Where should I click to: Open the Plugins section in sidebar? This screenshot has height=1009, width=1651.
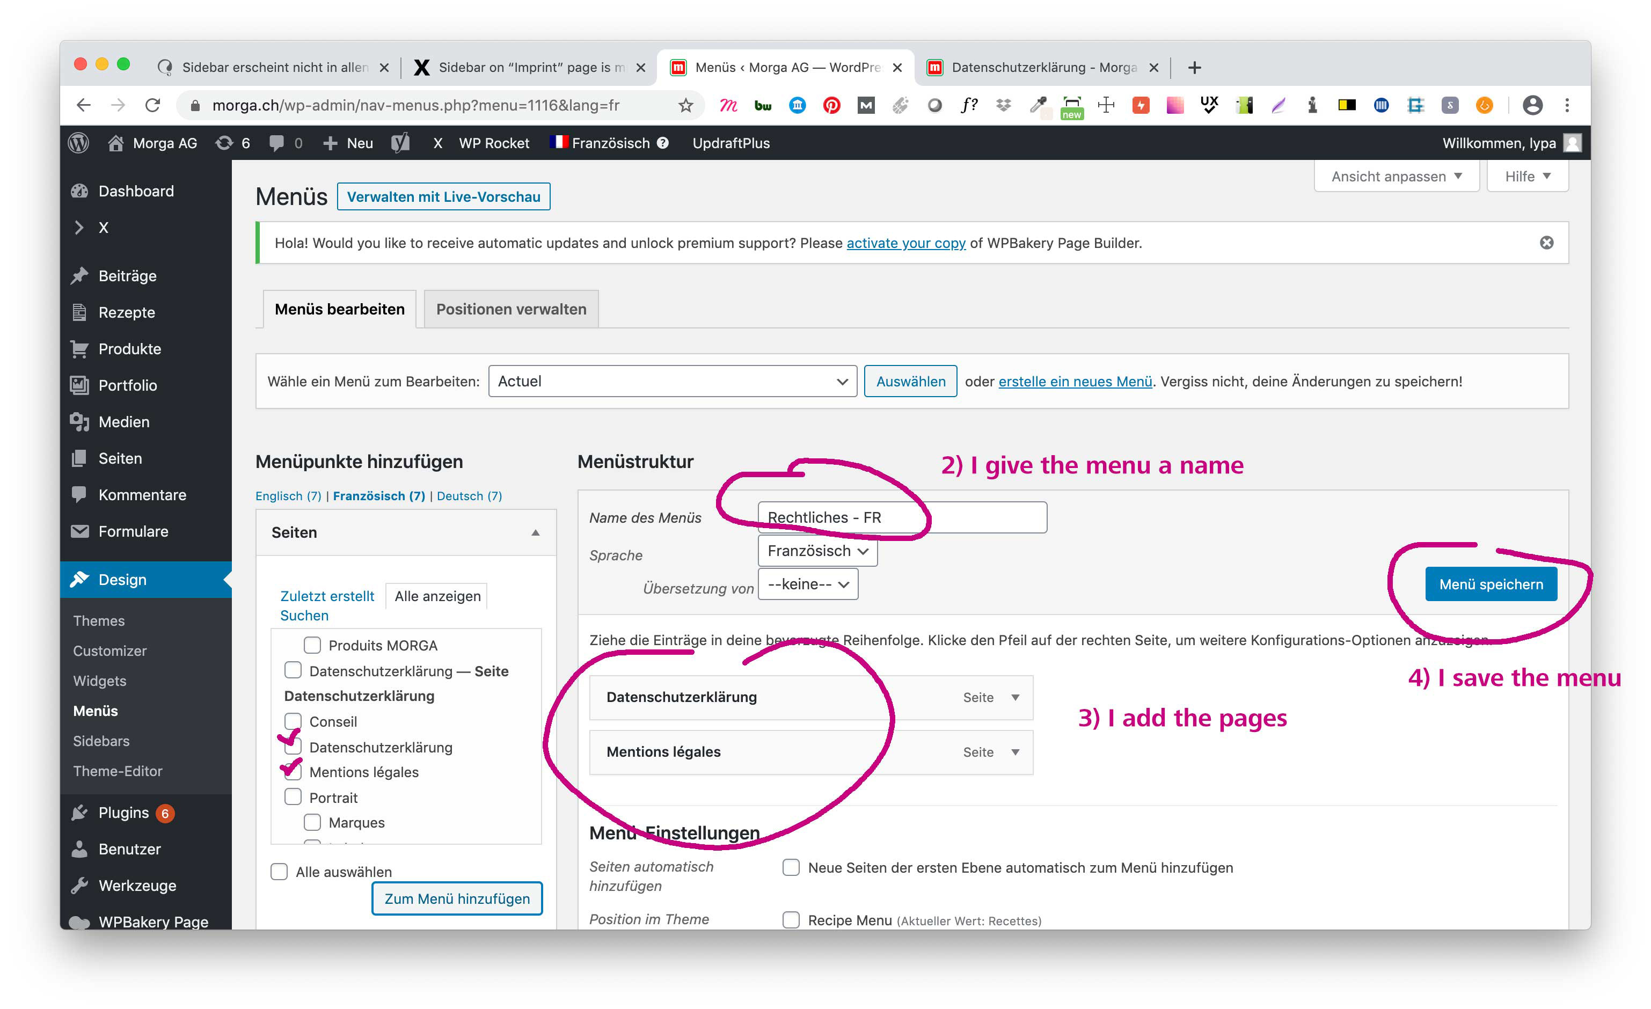click(x=123, y=812)
